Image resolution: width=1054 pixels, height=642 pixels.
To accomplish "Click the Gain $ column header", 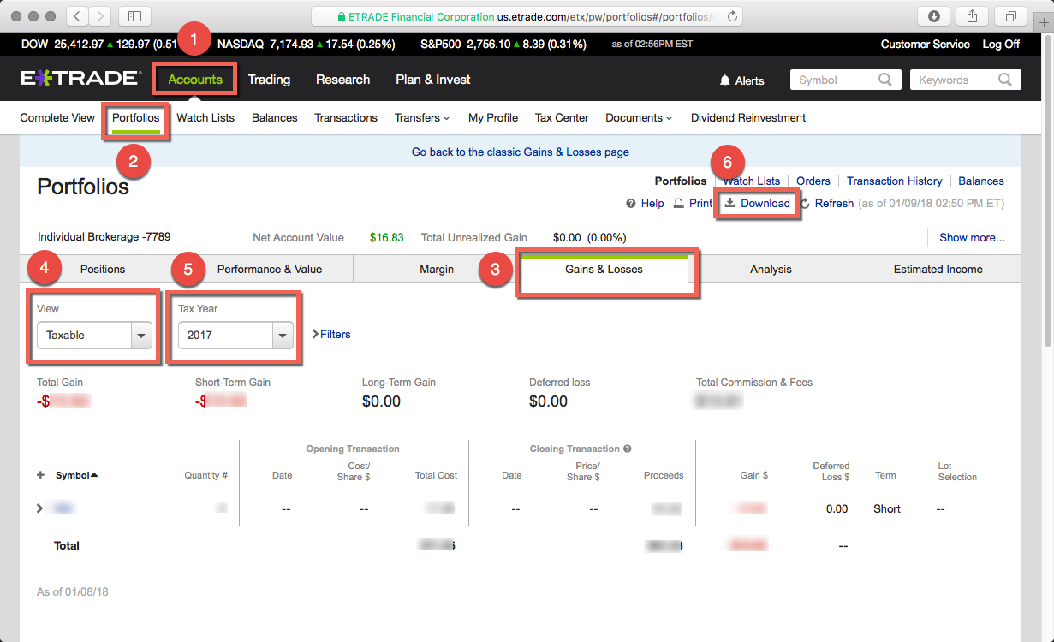I will (754, 475).
